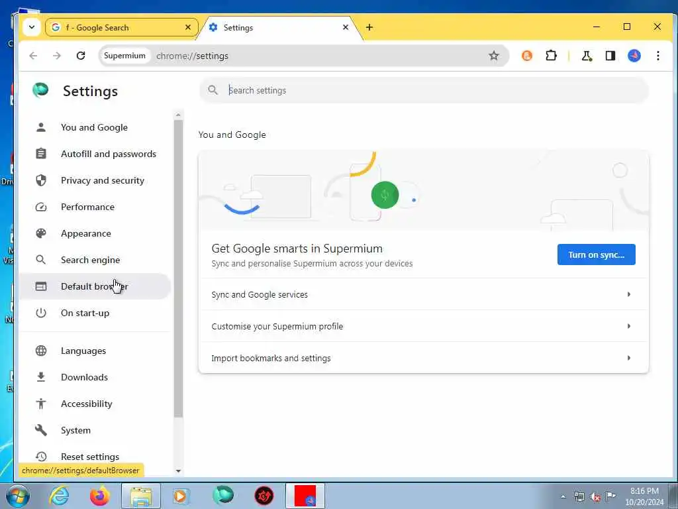The height and width of the screenshot is (509, 678).
Task: Click the sidebar scroll down arrow
Action: click(x=178, y=471)
